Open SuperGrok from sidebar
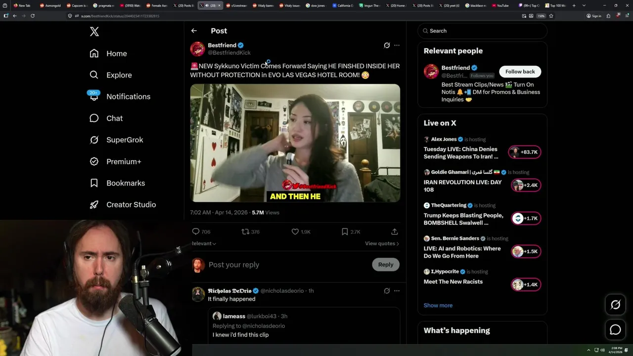Viewport: 633px width, 356px height. (x=116, y=140)
